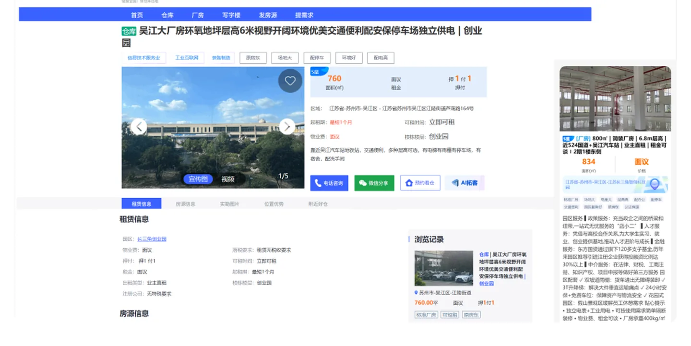The height and width of the screenshot is (346, 691).
Task: Open the browsing history car-lot thumbnail
Action: [x=444, y=269]
